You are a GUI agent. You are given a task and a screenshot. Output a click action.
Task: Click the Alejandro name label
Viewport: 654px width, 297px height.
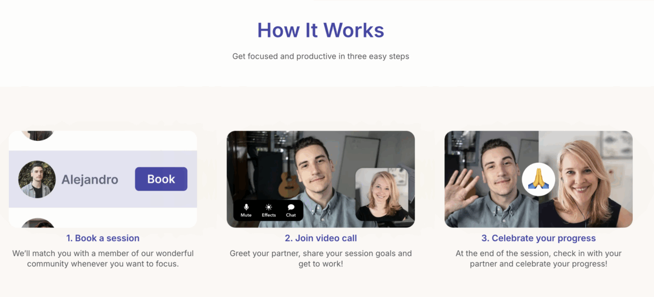click(90, 180)
